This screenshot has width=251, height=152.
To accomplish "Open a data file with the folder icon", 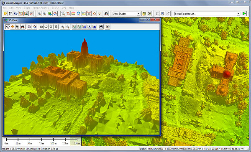I will click(x=5, y=14).
